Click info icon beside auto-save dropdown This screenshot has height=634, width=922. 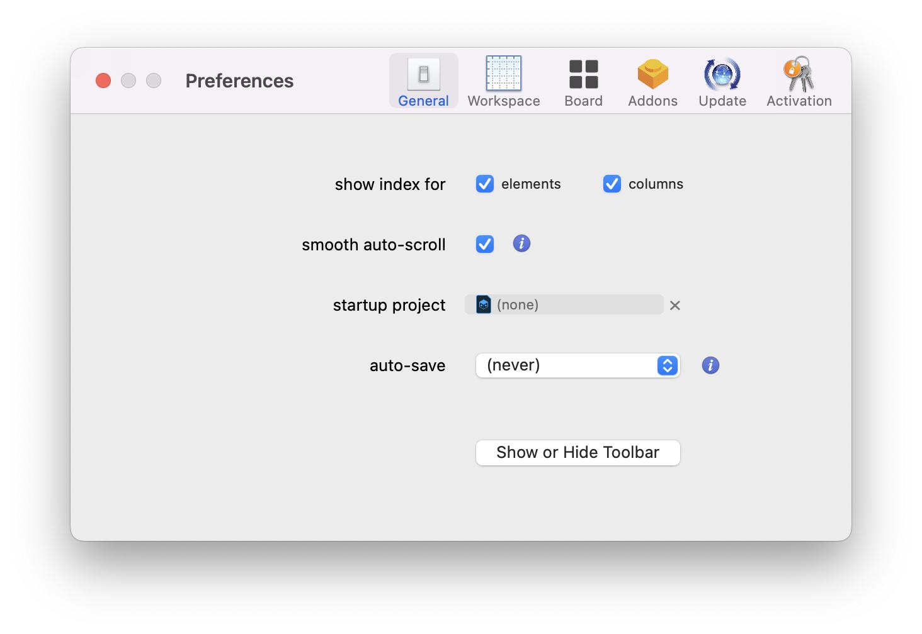pos(710,365)
